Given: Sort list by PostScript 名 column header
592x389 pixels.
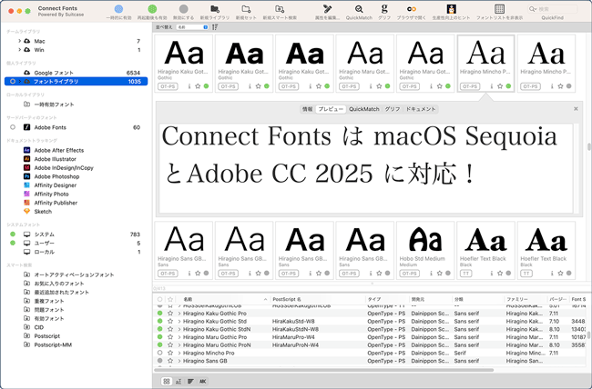Looking at the screenshot, I should (x=317, y=299).
